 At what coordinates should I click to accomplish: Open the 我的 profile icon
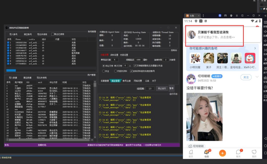point(254,153)
